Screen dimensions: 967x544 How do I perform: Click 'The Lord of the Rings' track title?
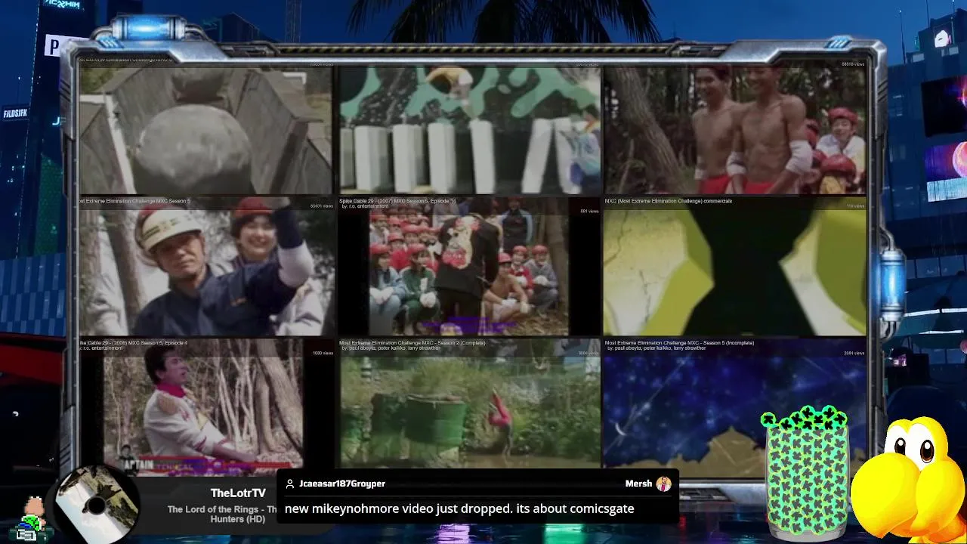pyautogui.click(x=222, y=514)
